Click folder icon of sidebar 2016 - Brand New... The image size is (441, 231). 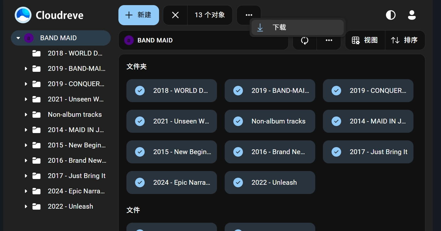36,160
